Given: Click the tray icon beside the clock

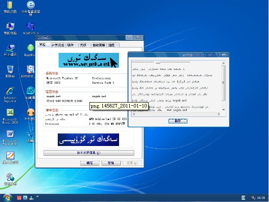Looking at the screenshot, I should point(253,198).
